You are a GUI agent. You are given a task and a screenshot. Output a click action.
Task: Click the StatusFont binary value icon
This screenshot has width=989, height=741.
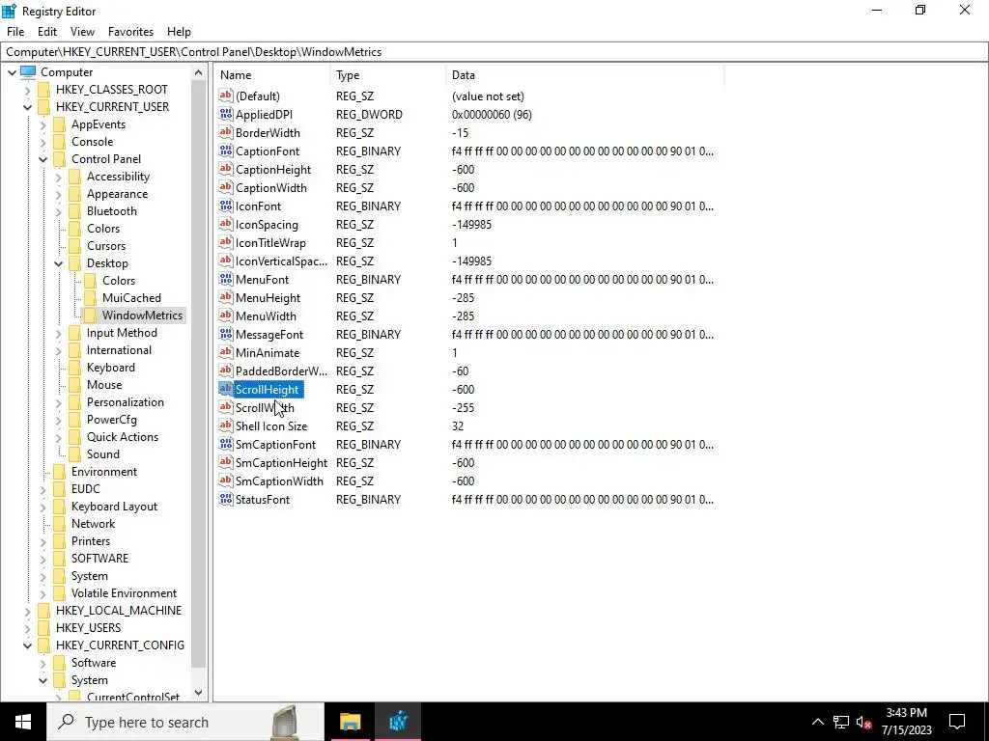point(226,499)
